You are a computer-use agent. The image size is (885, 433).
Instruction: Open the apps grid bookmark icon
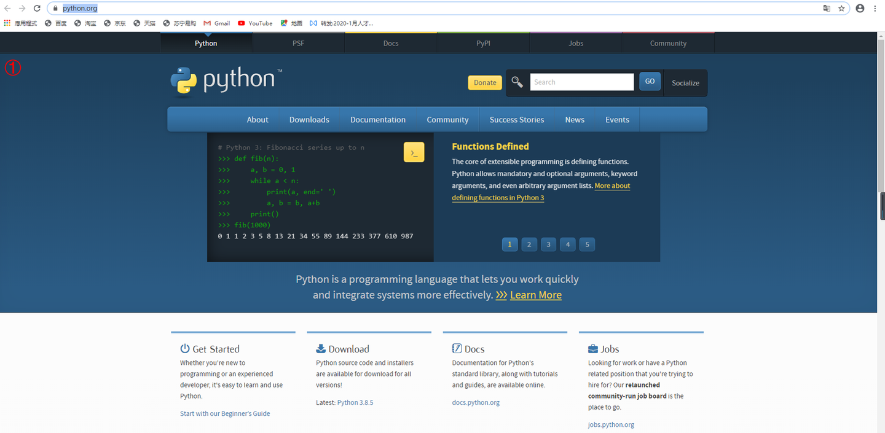[x=7, y=23]
